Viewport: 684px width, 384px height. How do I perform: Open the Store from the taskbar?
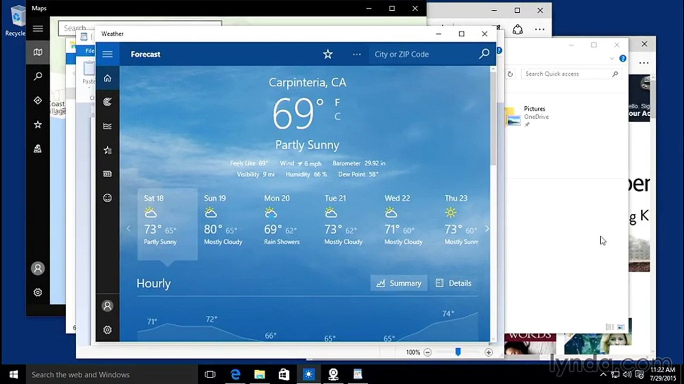tap(284, 374)
